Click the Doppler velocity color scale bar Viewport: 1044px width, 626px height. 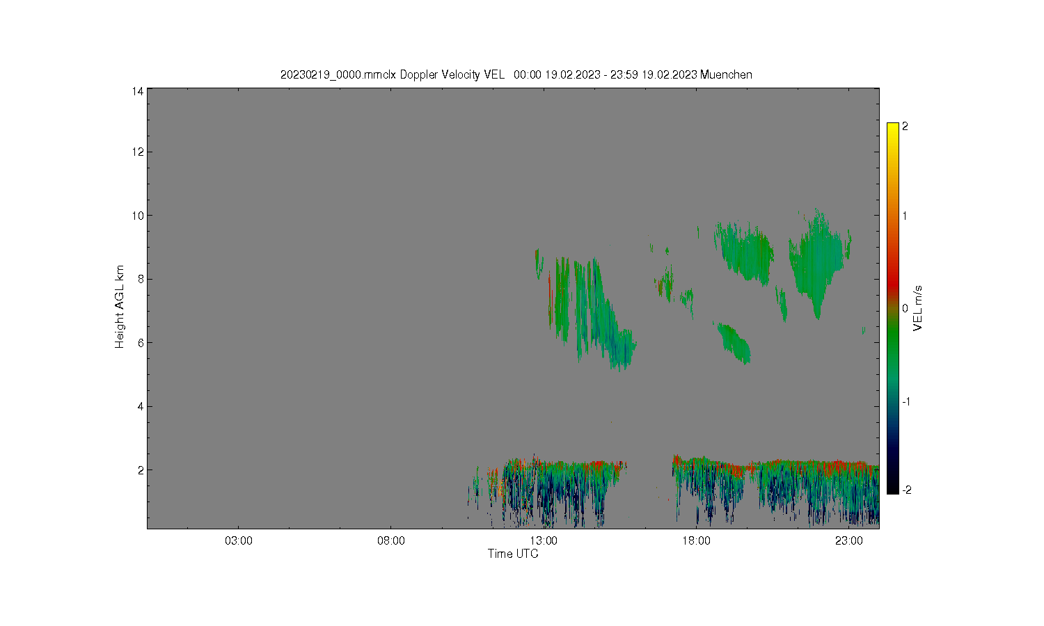click(x=893, y=308)
